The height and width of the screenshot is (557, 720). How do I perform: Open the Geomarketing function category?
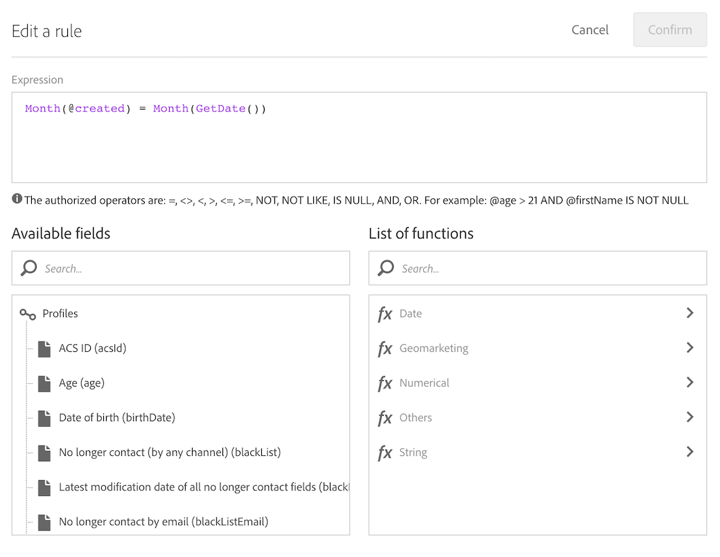click(434, 348)
